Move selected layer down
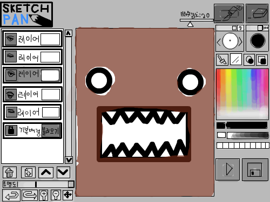 click(x=63, y=172)
